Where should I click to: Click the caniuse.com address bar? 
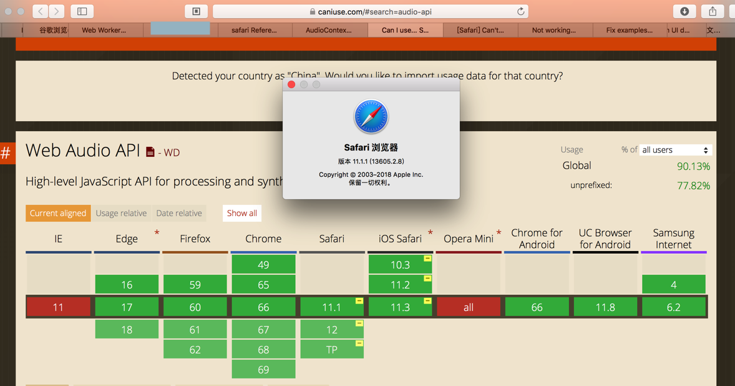[x=371, y=11]
